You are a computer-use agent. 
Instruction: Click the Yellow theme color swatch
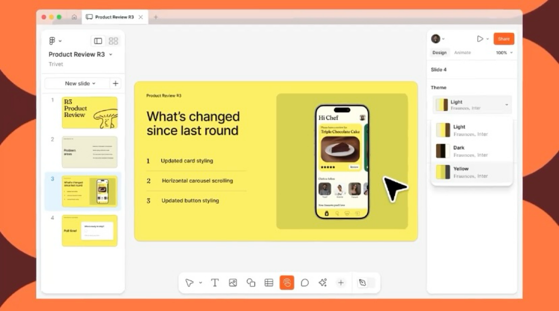click(x=443, y=172)
